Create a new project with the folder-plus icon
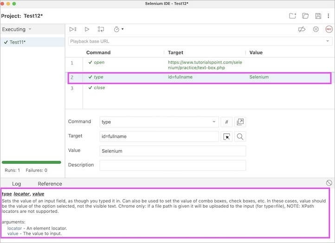Viewport: 335px width, 243px height. click(292, 16)
